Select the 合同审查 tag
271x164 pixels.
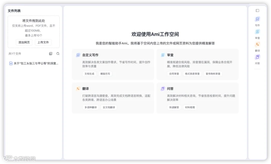(174, 74)
